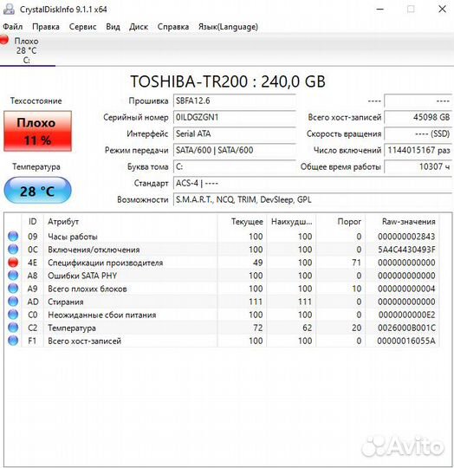Click the Атрибут column header
454x468 pixels.
coord(130,222)
